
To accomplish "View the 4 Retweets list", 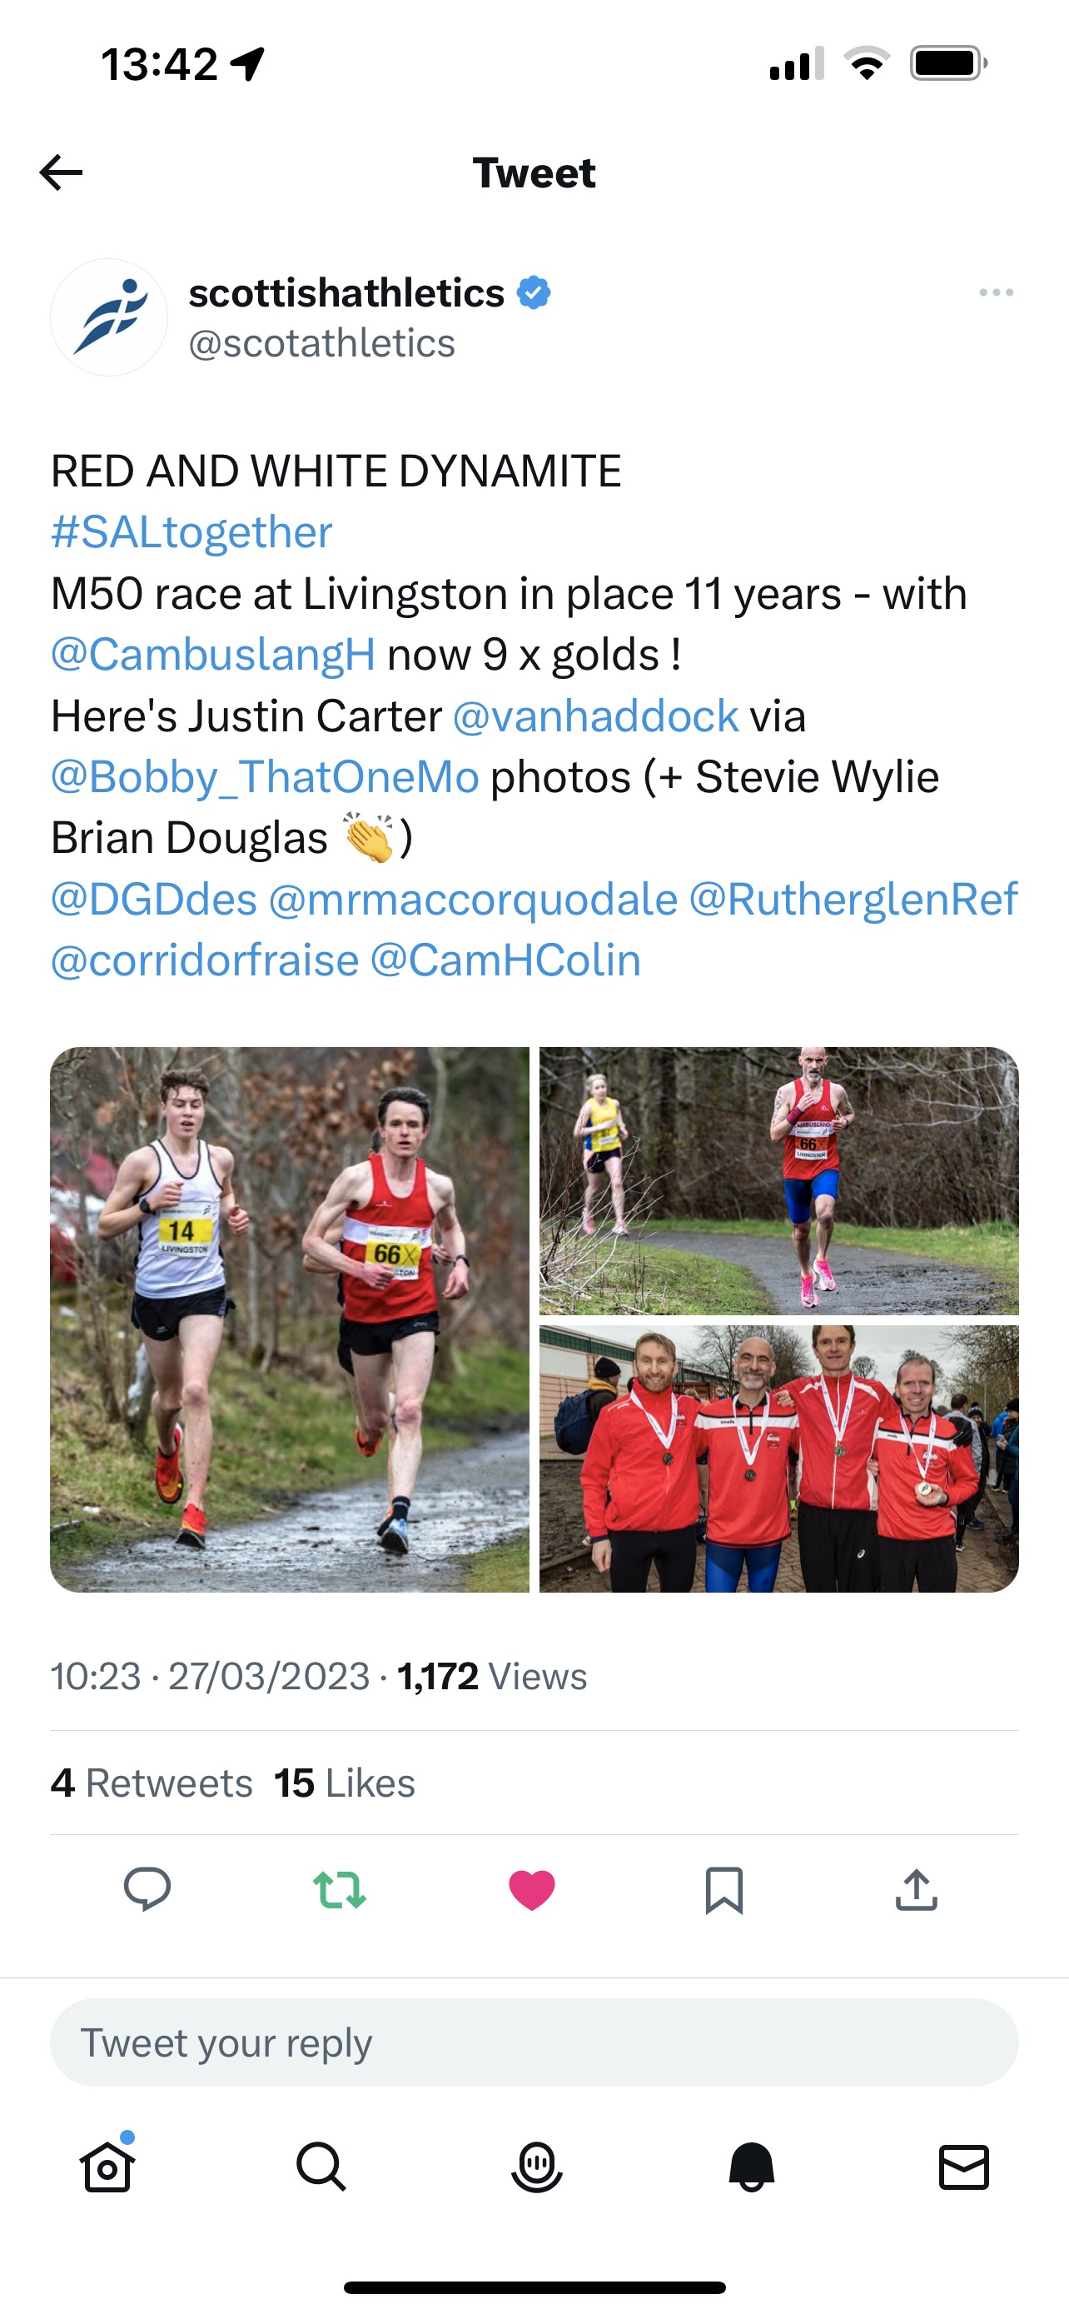I will click(x=152, y=1783).
